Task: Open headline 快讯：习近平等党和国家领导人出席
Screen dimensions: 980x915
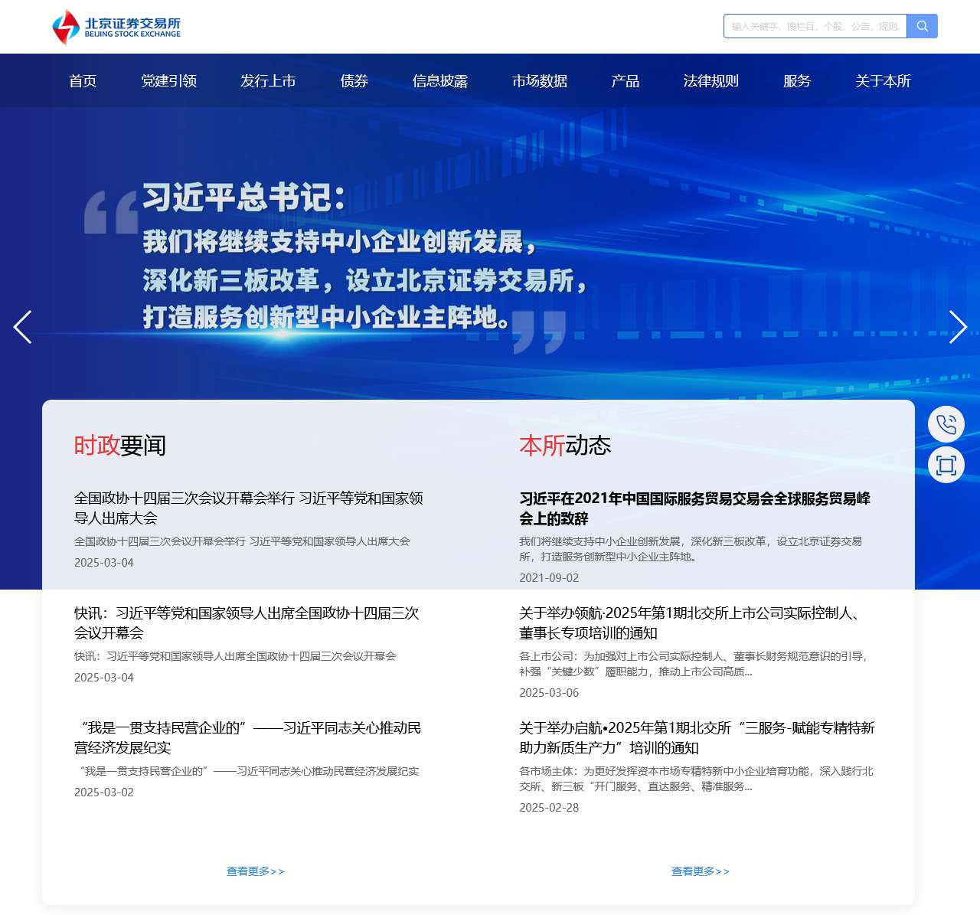Action: (247, 623)
